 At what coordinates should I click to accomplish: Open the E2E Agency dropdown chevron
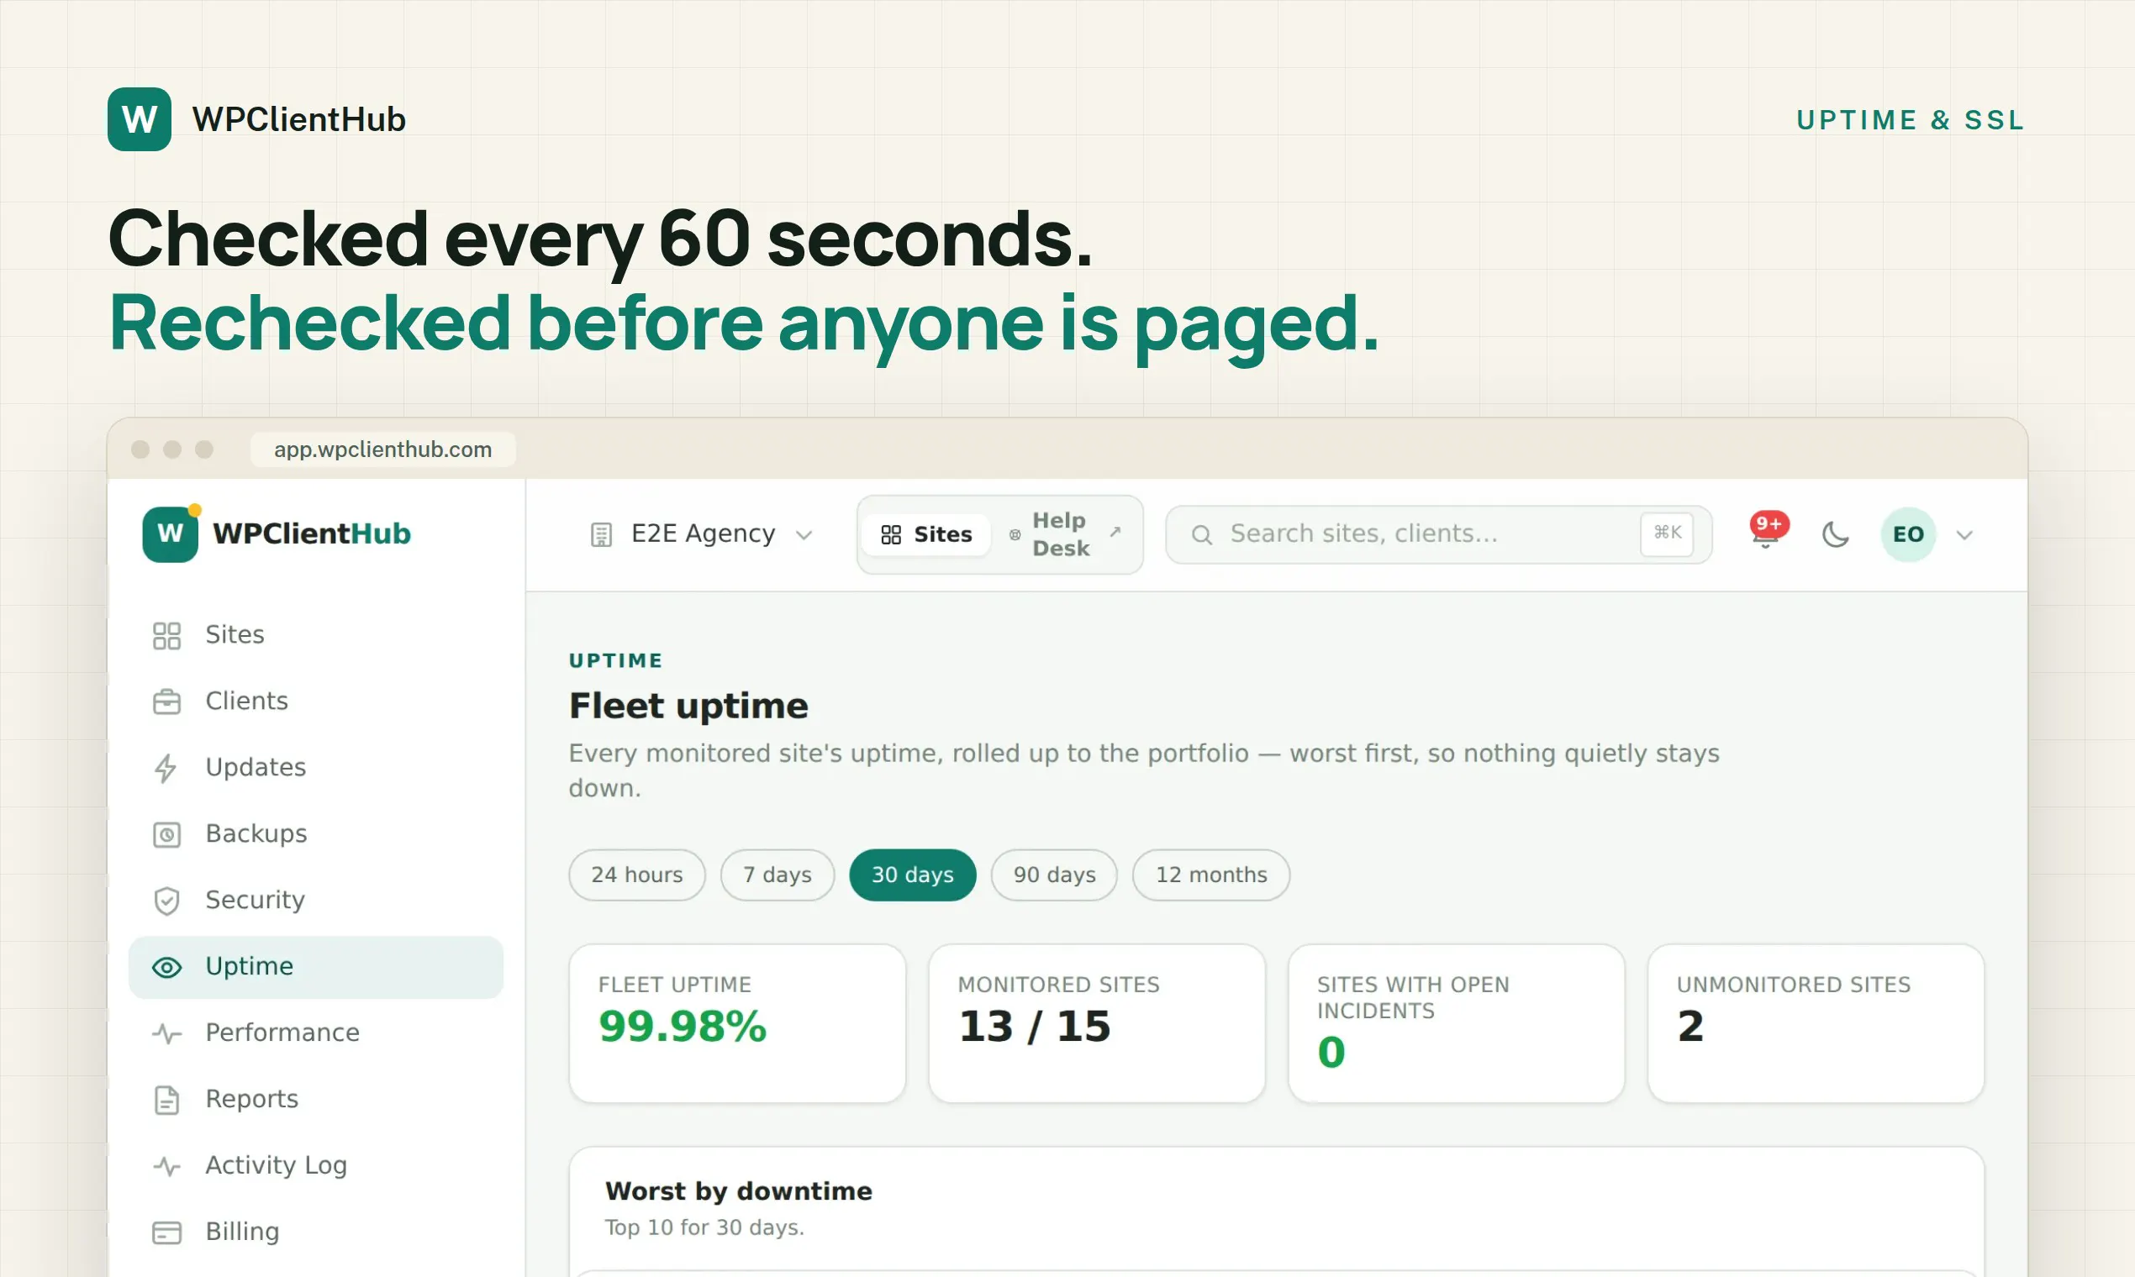tap(804, 535)
